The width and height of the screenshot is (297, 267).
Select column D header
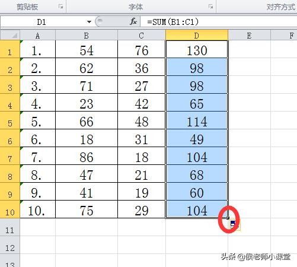pyautogui.click(x=197, y=36)
